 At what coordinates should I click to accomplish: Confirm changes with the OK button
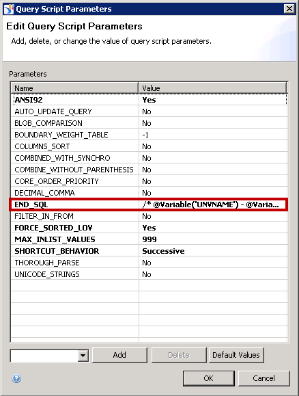pyautogui.click(x=209, y=378)
